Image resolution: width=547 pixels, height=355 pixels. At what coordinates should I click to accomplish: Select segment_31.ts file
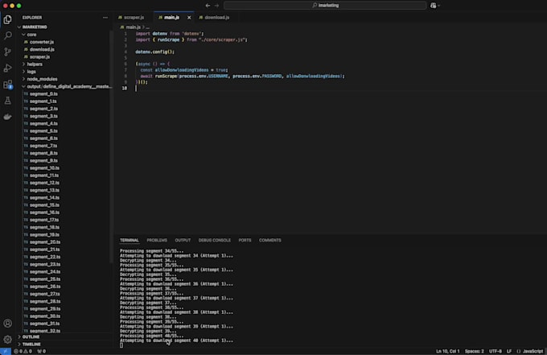click(44, 324)
